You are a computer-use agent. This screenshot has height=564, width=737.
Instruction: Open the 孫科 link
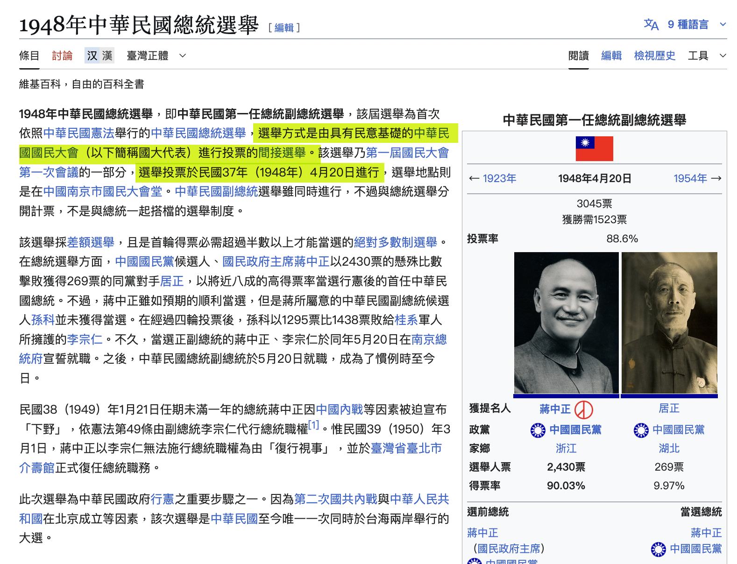(x=43, y=320)
